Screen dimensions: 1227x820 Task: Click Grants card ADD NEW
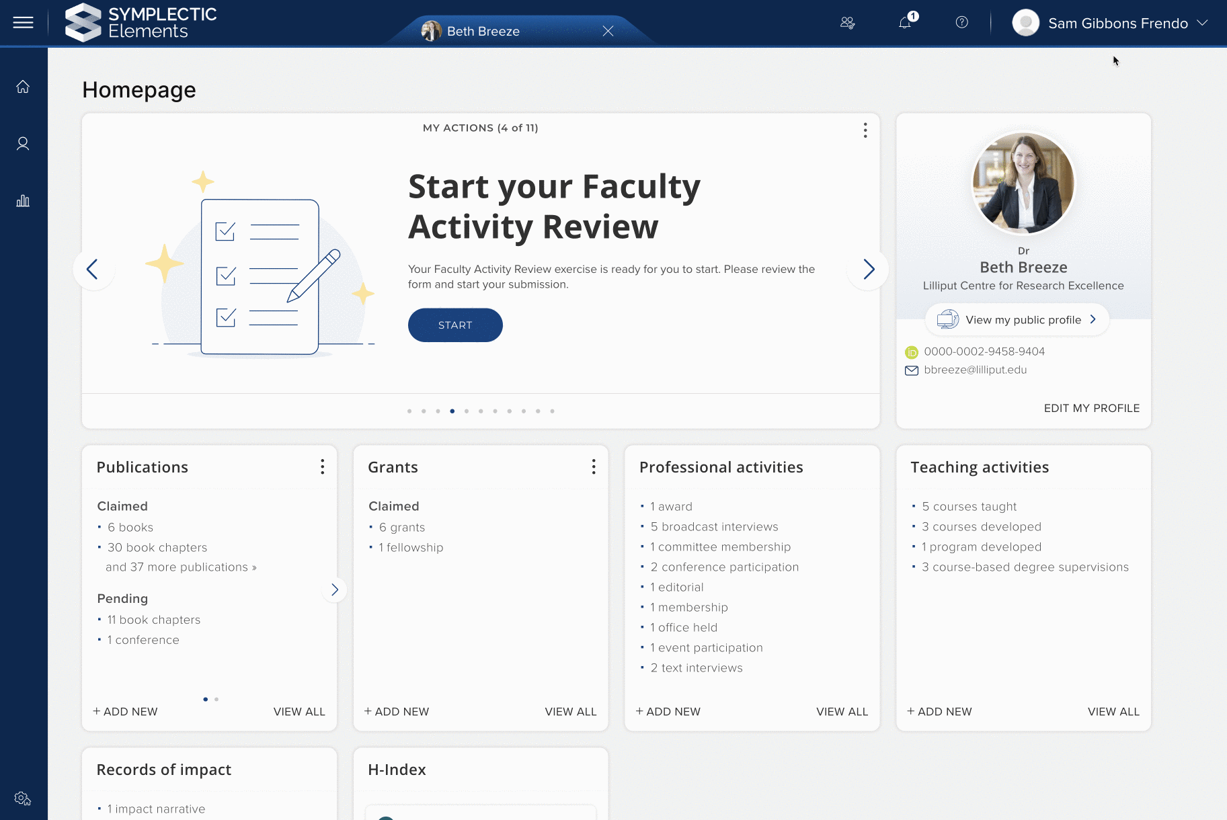397,712
